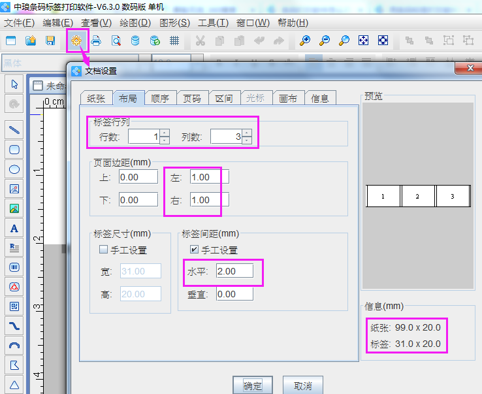Screen dimensions: 482x394
Task: Click the 取消 button
Action: tap(302, 386)
